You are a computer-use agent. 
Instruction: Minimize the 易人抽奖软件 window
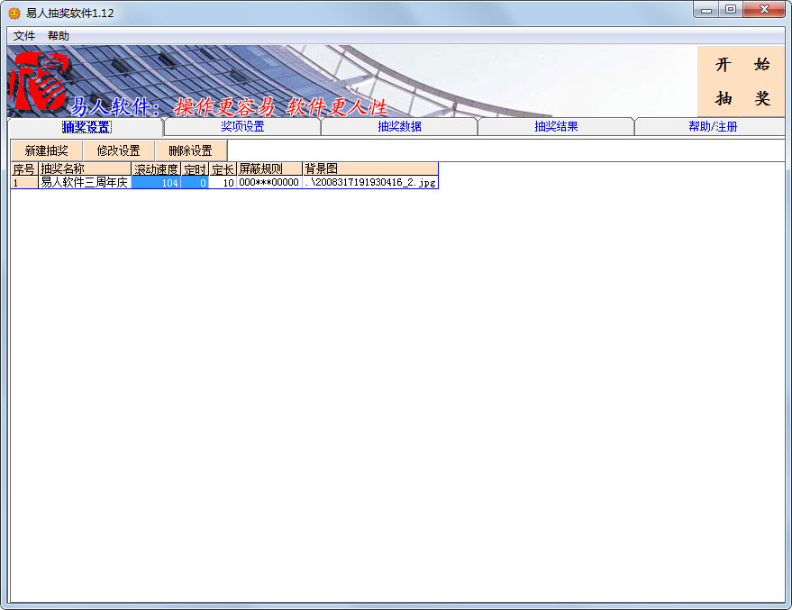(x=706, y=10)
